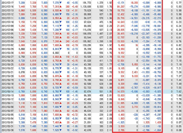This screenshot has height=133, width=183.
Task: Select the 2012/07/16 date cell
Action: (x=8, y=7)
